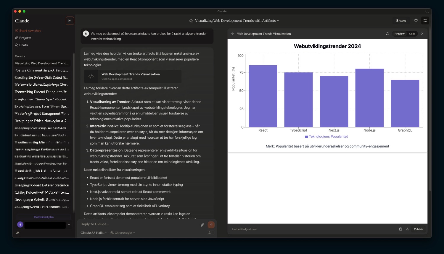
Task: Star this conversation
Action: pos(416,21)
